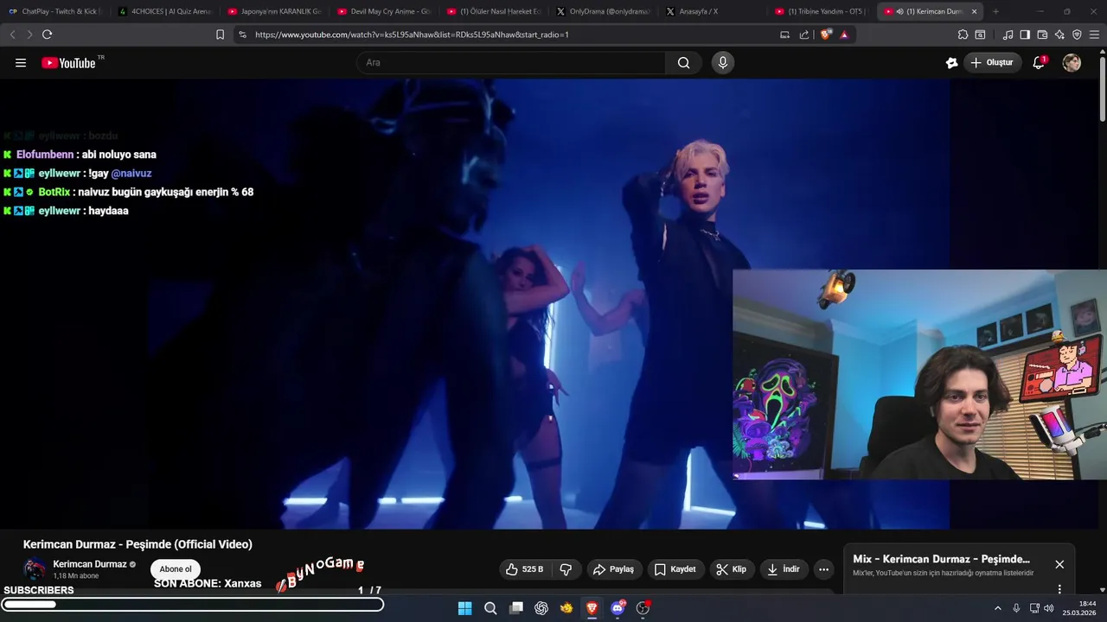
Task: Like the video (525 B)
Action: tap(525, 569)
